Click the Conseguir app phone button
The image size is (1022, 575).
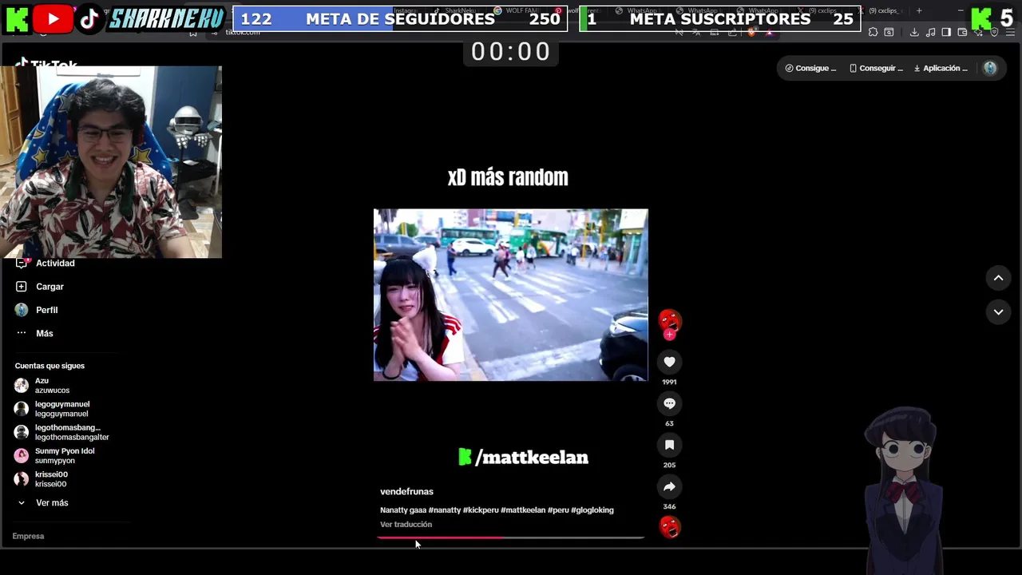point(876,68)
